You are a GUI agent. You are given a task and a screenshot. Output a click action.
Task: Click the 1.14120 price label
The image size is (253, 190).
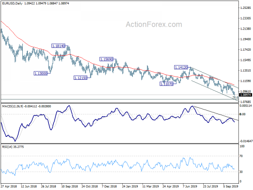pyautogui.click(x=181, y=68)
